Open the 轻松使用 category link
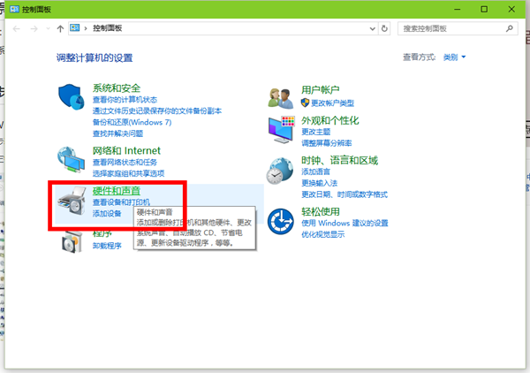The image size is (530, 373). point(320,212)
